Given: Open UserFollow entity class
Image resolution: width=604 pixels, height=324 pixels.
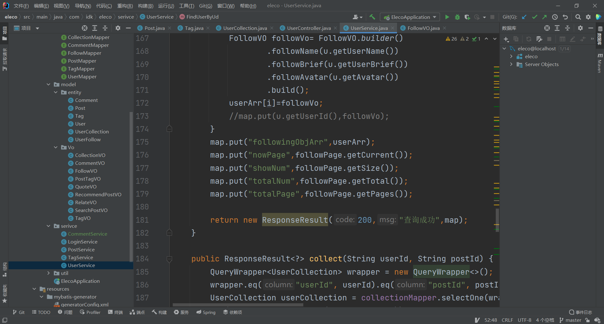Looking at the screenshot, I should (x=88, y=139).
